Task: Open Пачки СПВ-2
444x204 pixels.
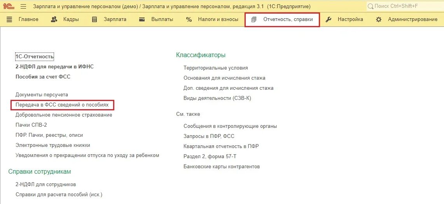Action: pos(31,125)
